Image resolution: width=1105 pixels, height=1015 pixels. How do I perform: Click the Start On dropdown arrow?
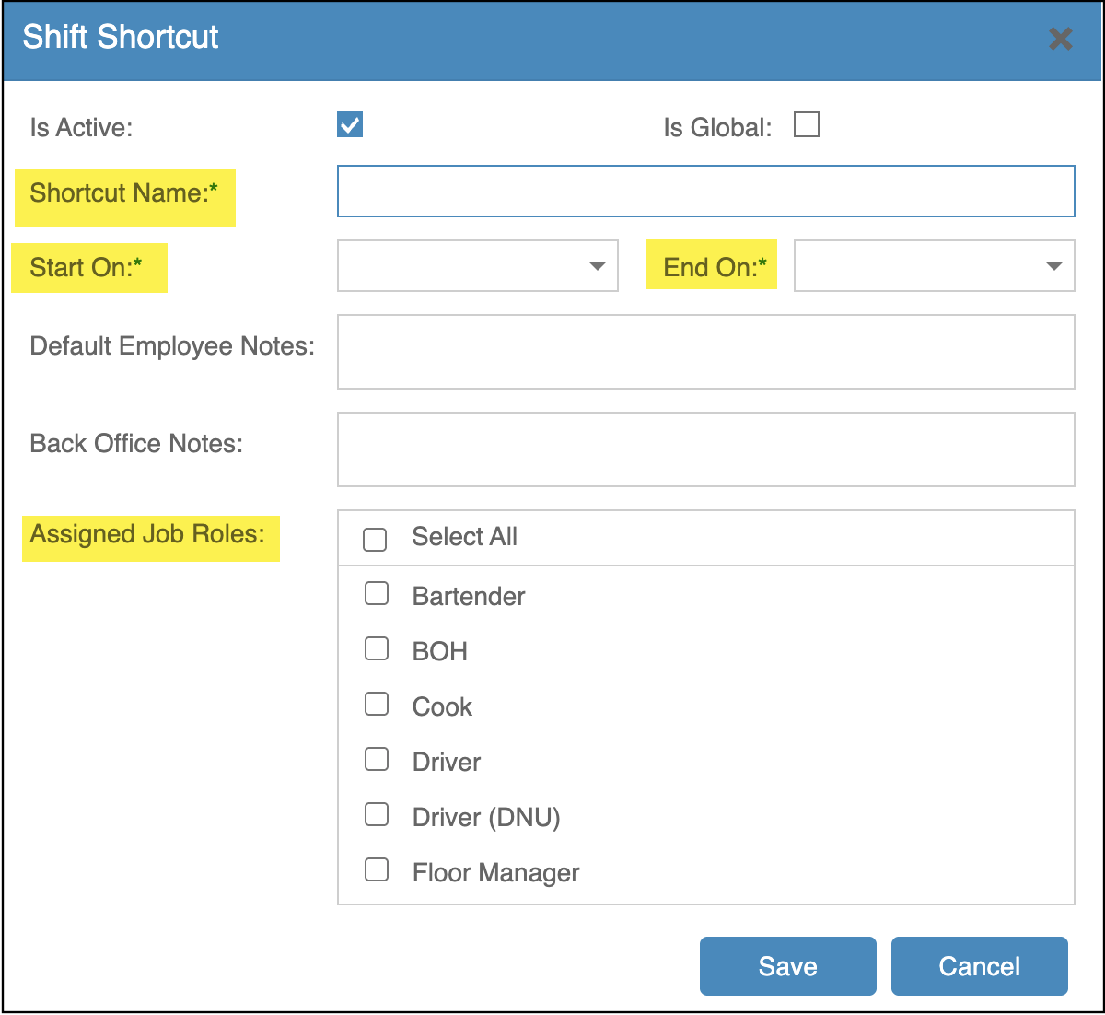[x=598, y=266]
